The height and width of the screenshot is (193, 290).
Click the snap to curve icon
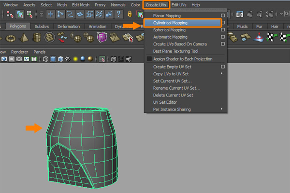[x=71, y=15]
